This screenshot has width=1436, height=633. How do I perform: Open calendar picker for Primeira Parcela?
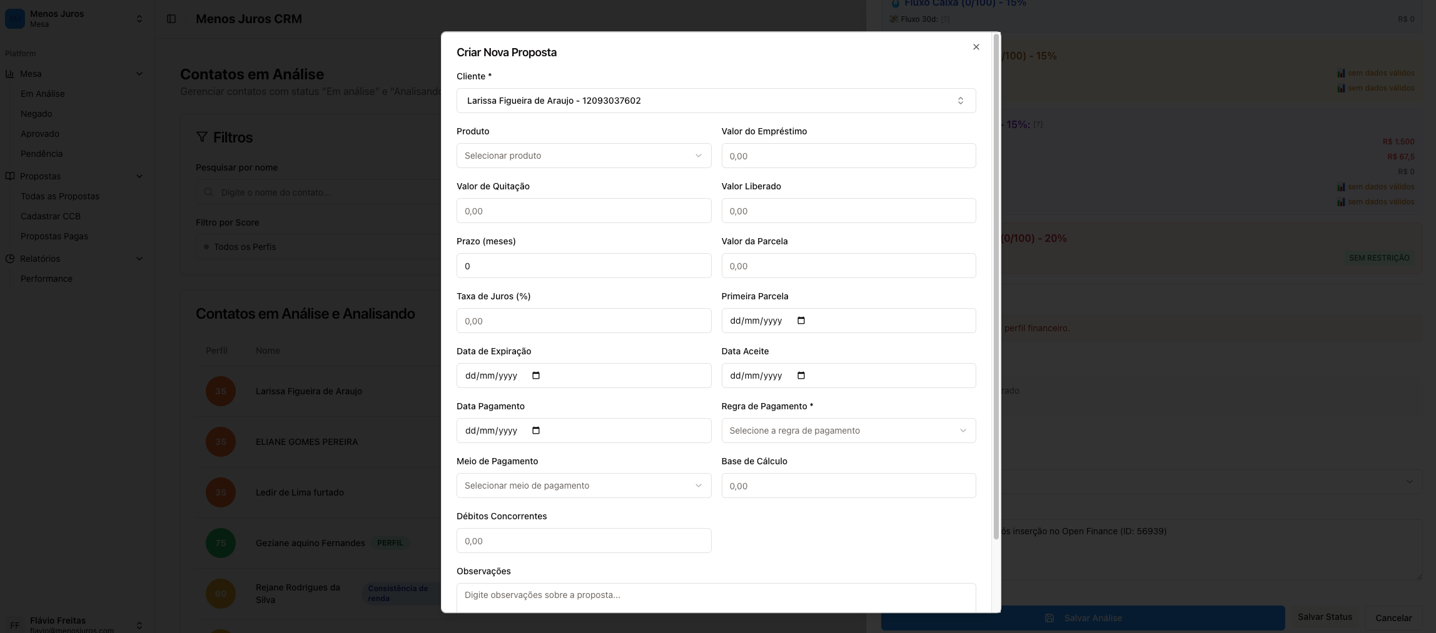[x=801, y=321]
